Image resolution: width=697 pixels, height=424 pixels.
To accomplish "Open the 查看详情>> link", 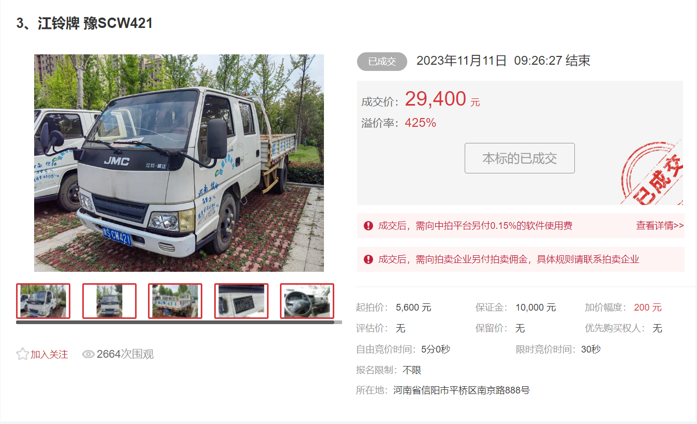I will [660, 226].
